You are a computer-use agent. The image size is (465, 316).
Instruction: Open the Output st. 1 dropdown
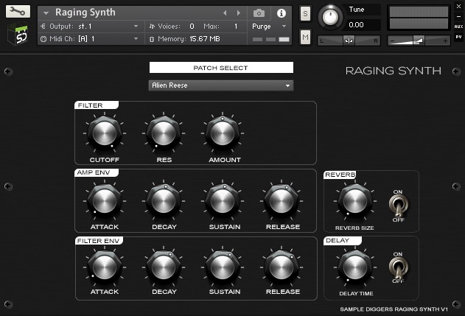tap(91, 27)
